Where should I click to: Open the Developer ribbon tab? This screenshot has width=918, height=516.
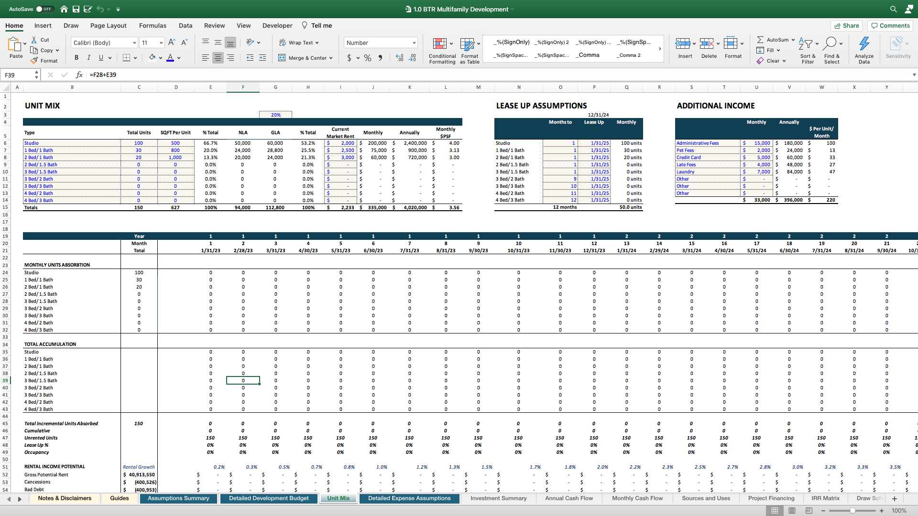(277, 26)
